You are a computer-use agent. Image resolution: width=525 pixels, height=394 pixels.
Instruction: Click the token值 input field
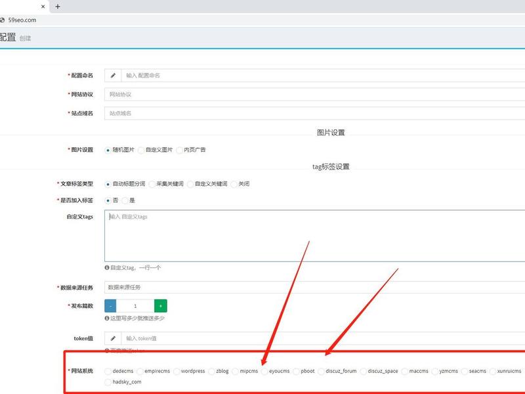coord(323,338)
